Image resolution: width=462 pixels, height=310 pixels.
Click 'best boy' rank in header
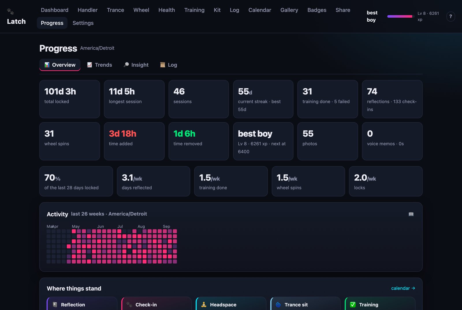click(x=372, y=16)
